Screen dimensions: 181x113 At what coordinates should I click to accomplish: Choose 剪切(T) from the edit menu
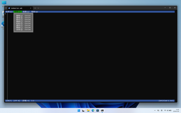[23, 20]
